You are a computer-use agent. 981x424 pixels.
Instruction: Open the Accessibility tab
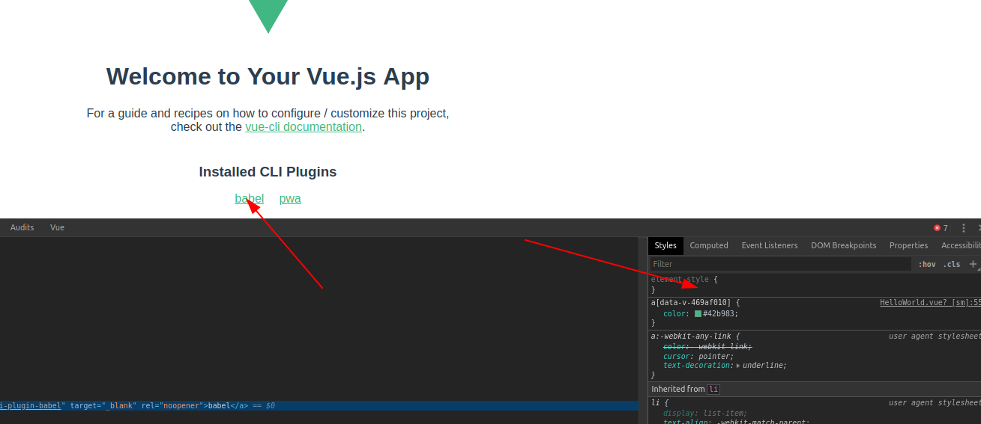click(961, 245)
